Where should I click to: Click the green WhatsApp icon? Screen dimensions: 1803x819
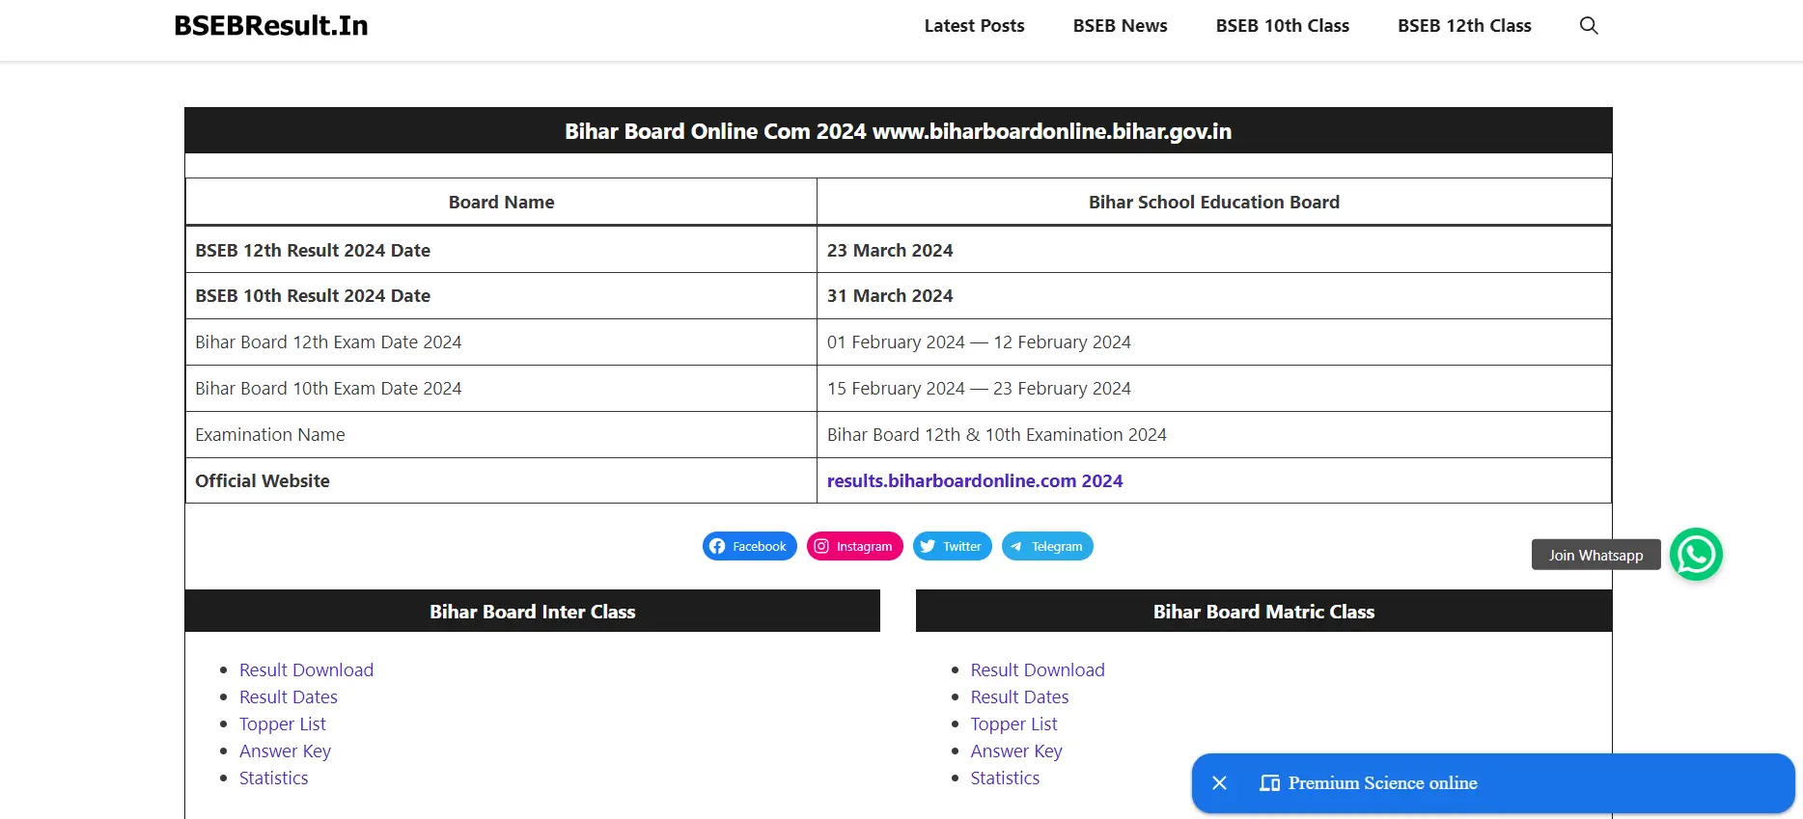pos(1696,555)
